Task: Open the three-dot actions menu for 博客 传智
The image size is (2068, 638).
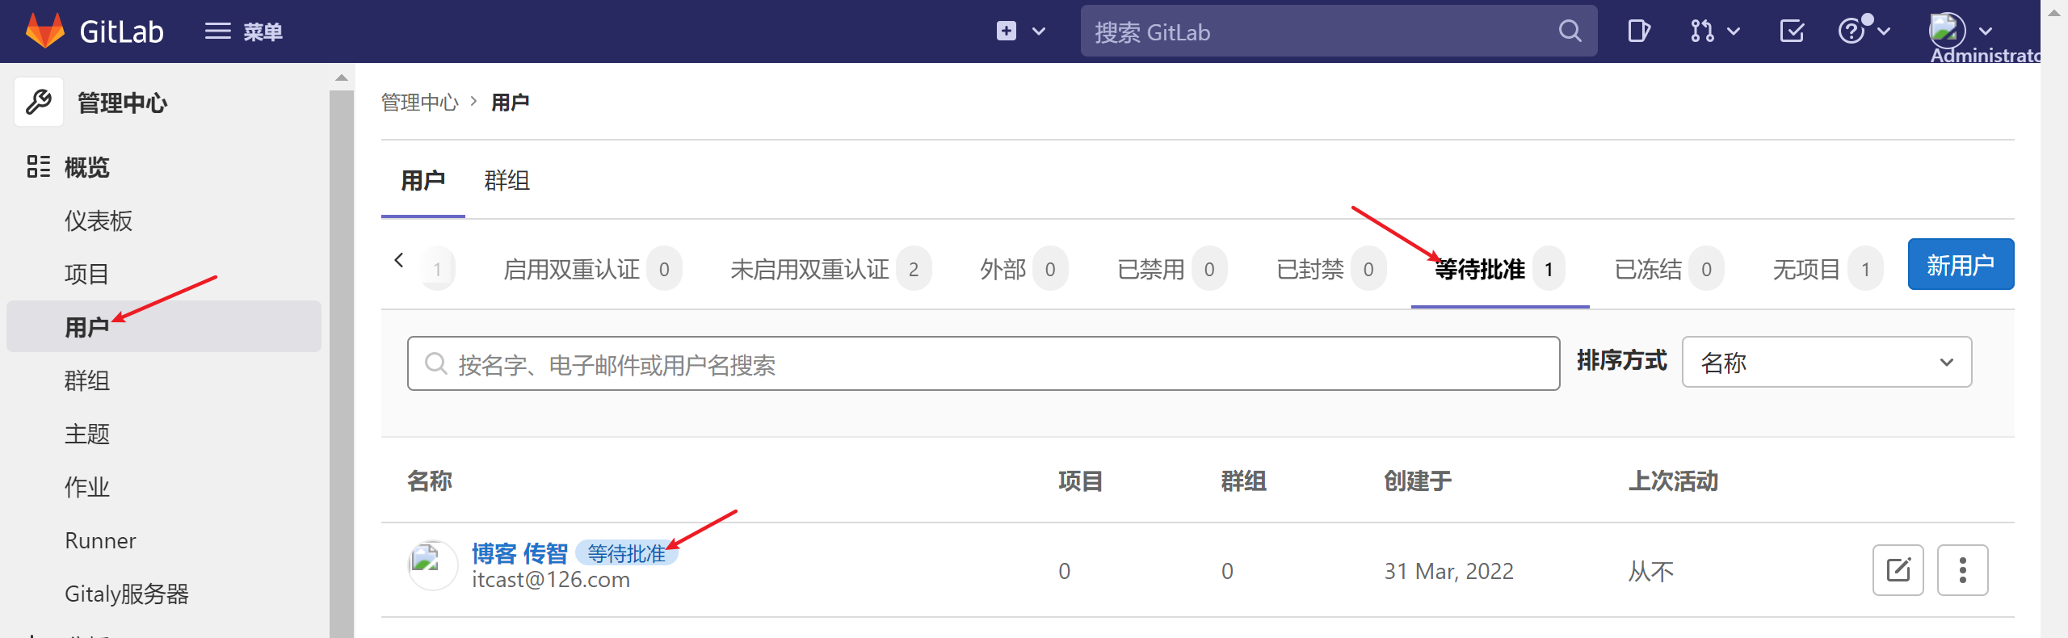Action: [1963, 570]
